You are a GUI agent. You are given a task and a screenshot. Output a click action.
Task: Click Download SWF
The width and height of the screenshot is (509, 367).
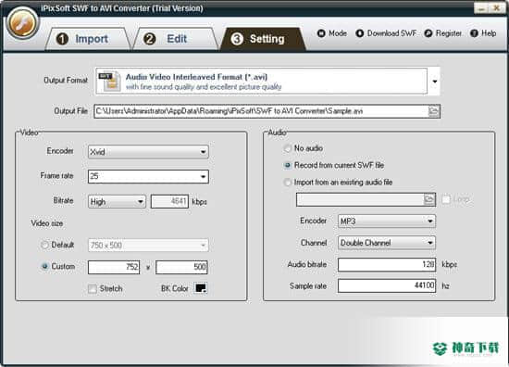386,33
